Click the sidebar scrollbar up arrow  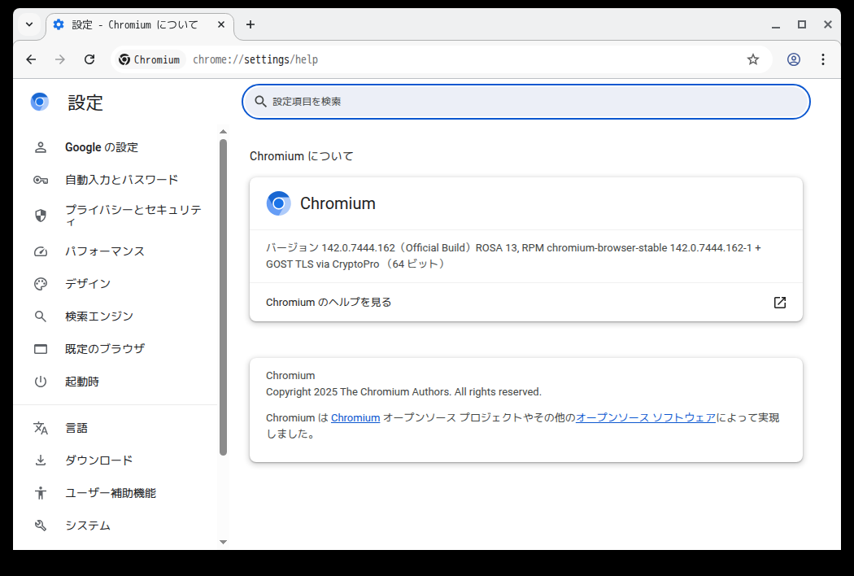pyautogui.click(x=224, y=132)
